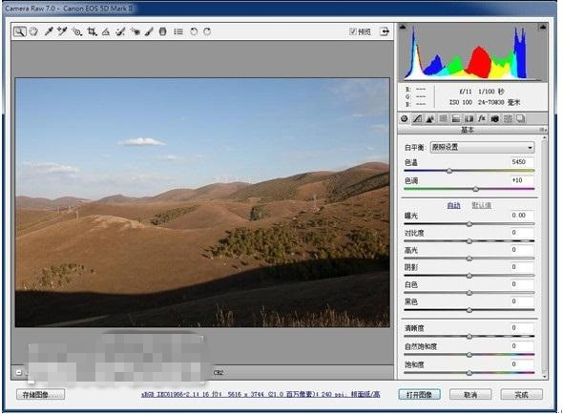Toggle full screen mode icon
563x414 pixels.
[385, 31]
